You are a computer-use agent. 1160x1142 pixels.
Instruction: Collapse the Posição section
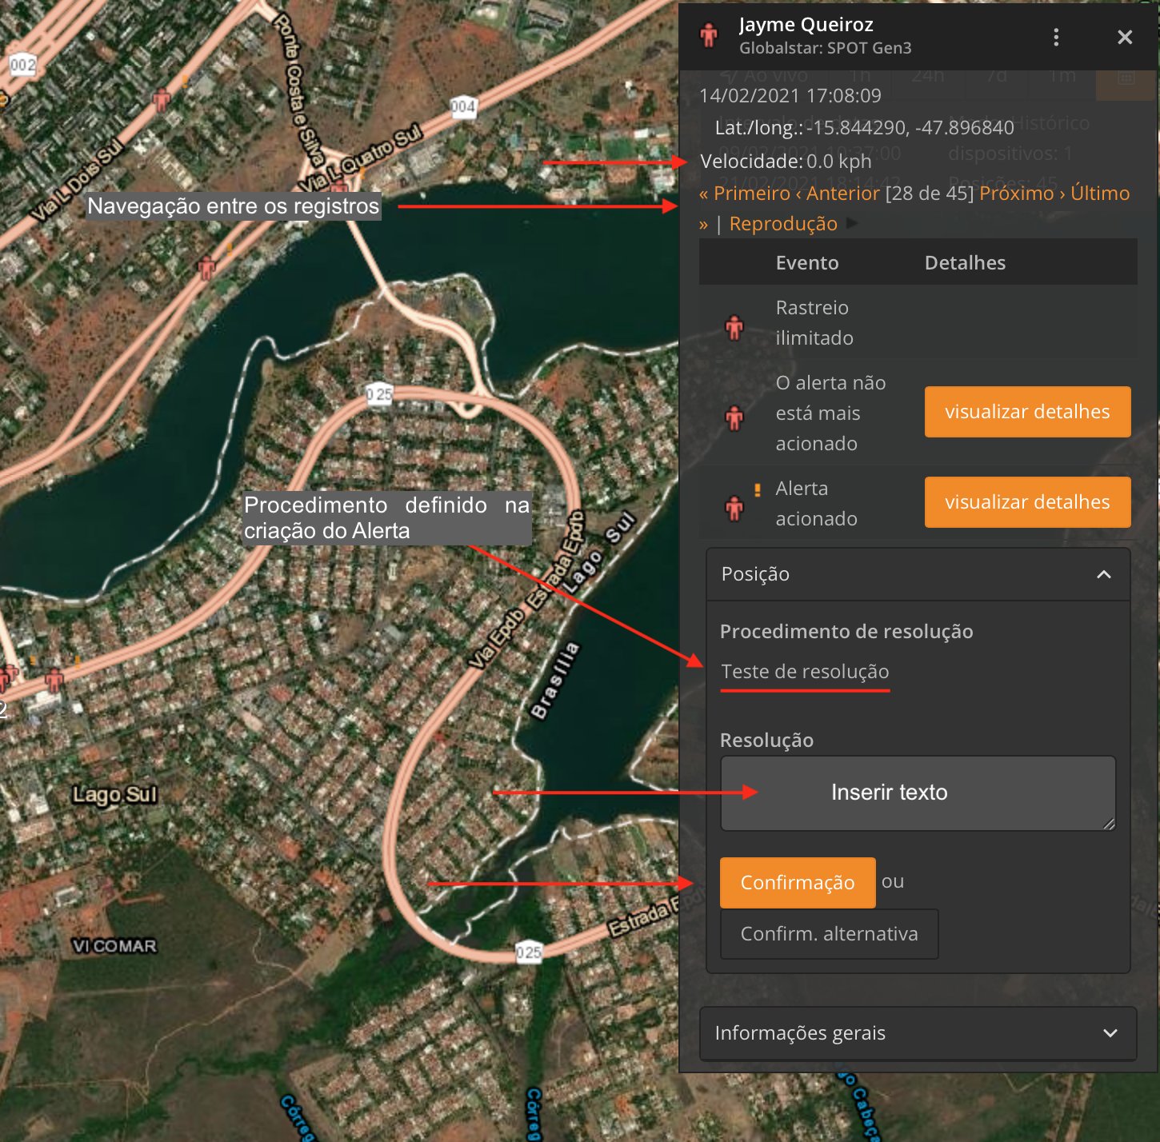click(1103, 574)
